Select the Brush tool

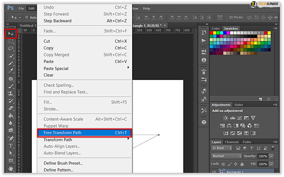[x=11, y=86]
